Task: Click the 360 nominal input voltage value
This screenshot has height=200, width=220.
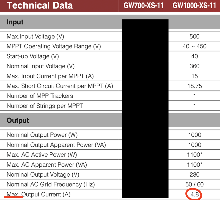Action: [x=194, y=66]
